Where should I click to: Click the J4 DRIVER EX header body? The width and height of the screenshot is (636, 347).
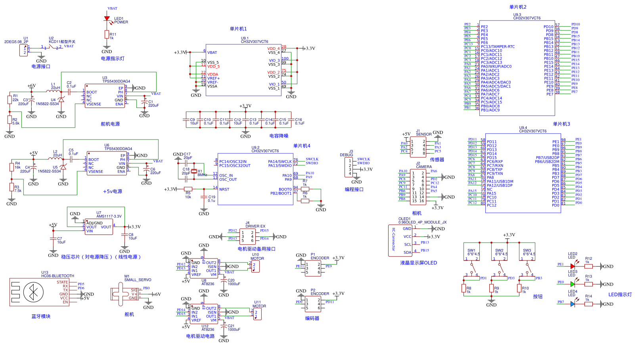[247, 236]
